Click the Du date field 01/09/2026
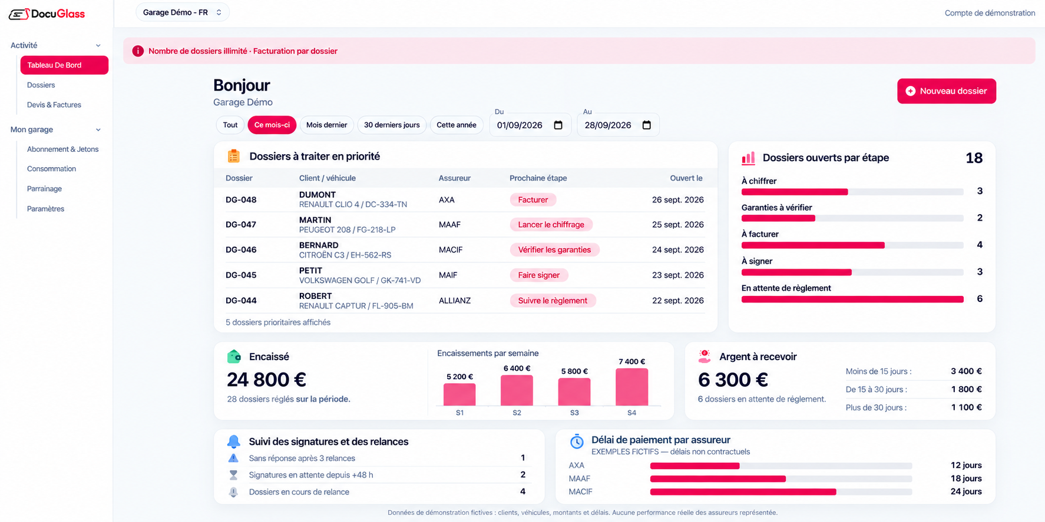Screen dimensions: 1045x522 (530, 125)
